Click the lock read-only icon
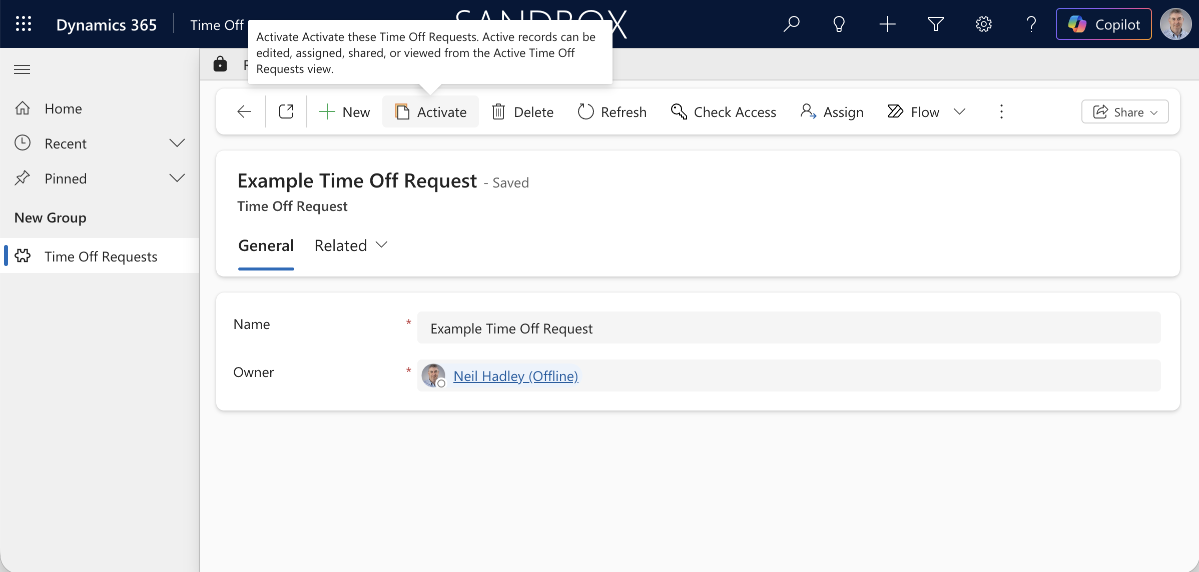 click(x=220, y=64)
